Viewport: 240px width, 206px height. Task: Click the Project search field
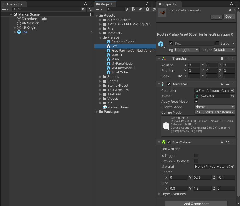[x=116, y=9]
